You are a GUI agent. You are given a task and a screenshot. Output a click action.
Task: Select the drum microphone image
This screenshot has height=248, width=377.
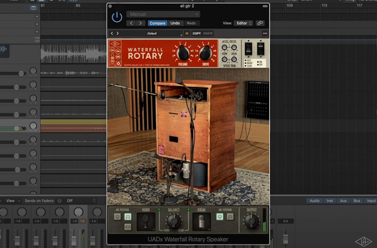(201, 221)
